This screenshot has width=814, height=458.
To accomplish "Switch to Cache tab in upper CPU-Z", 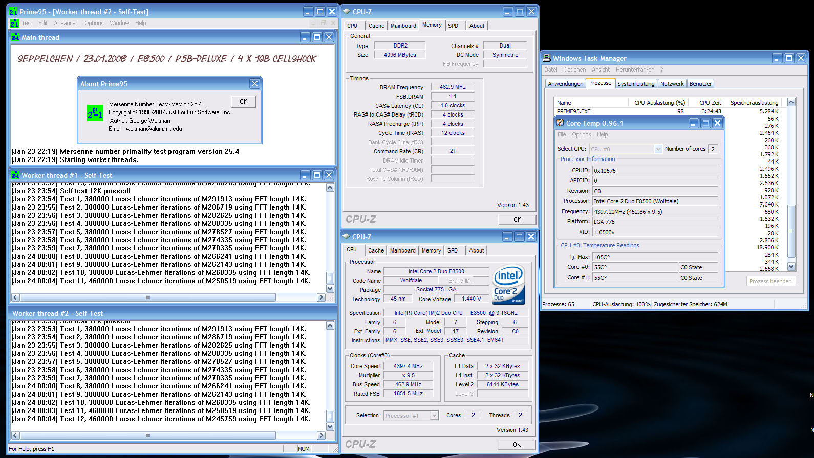I will coord(376,26).
